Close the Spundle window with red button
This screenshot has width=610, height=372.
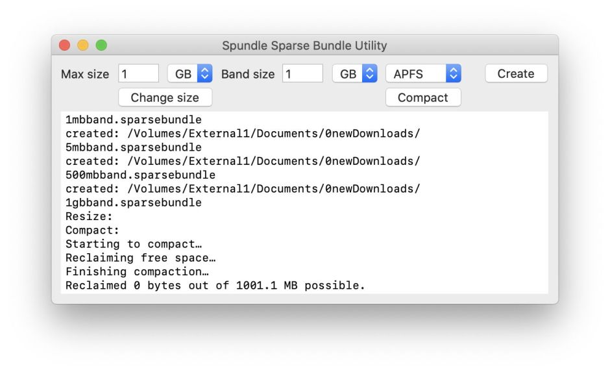[x=65, y=45]
